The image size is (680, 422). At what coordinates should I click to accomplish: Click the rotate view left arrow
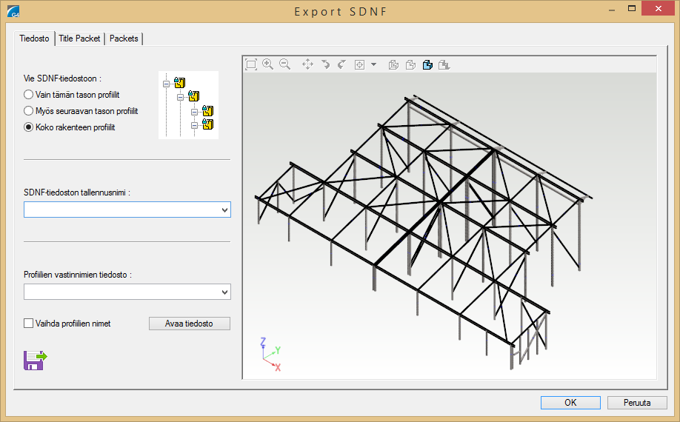325,64
